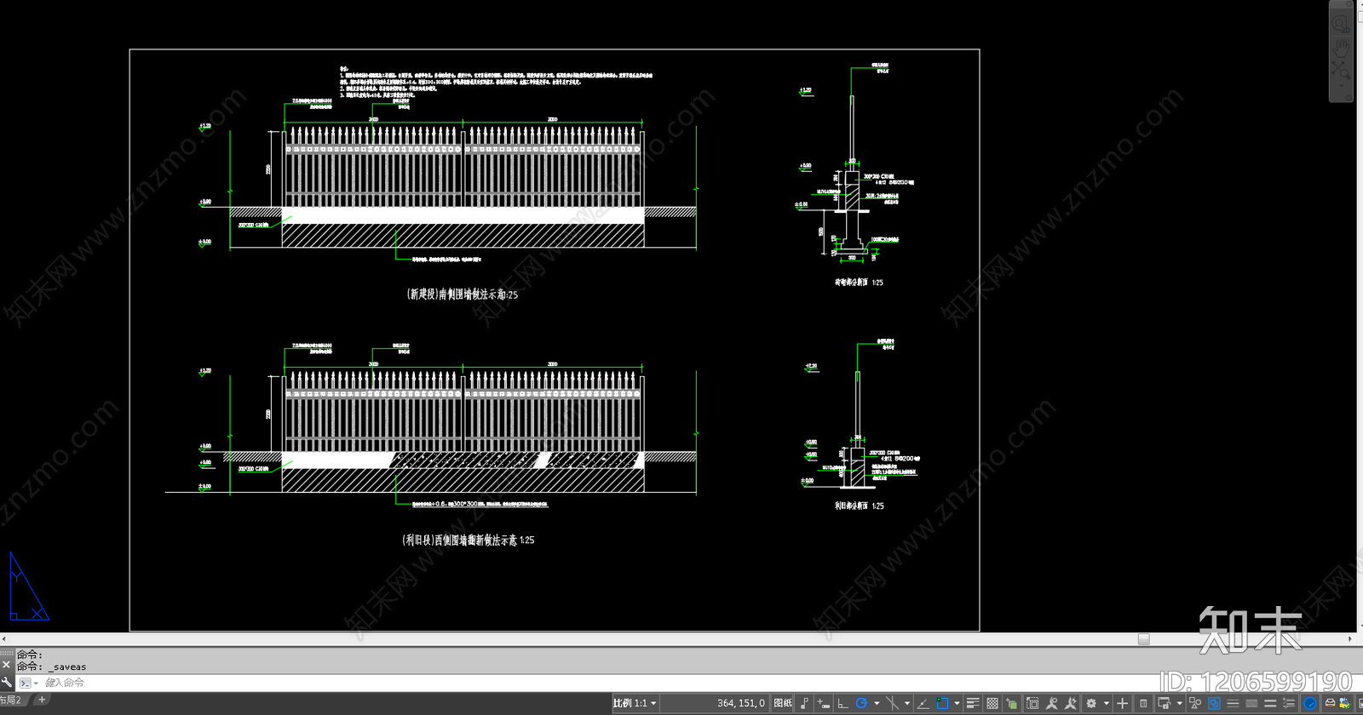Toggle ortho mode status icon
1363x715 pixels.
(843, 703)
